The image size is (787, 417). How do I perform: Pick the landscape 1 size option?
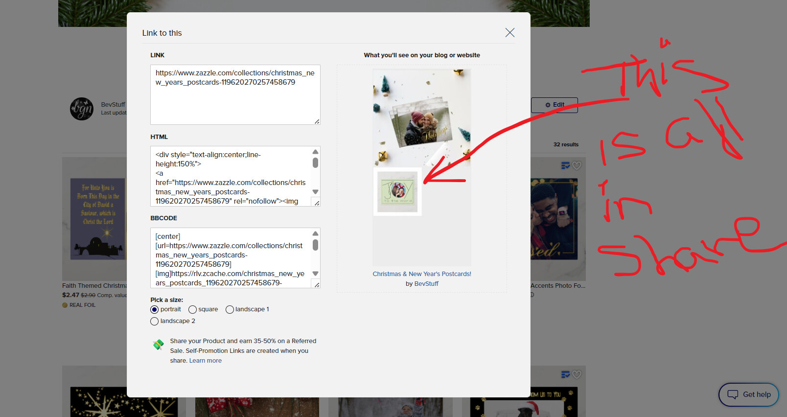pos(230,309)
